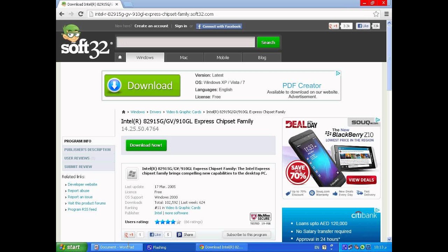Screen dimensions: 448x252
Task: Click VIEW DEALS on BlackBerry ad
Action: [x=362, y=180]
